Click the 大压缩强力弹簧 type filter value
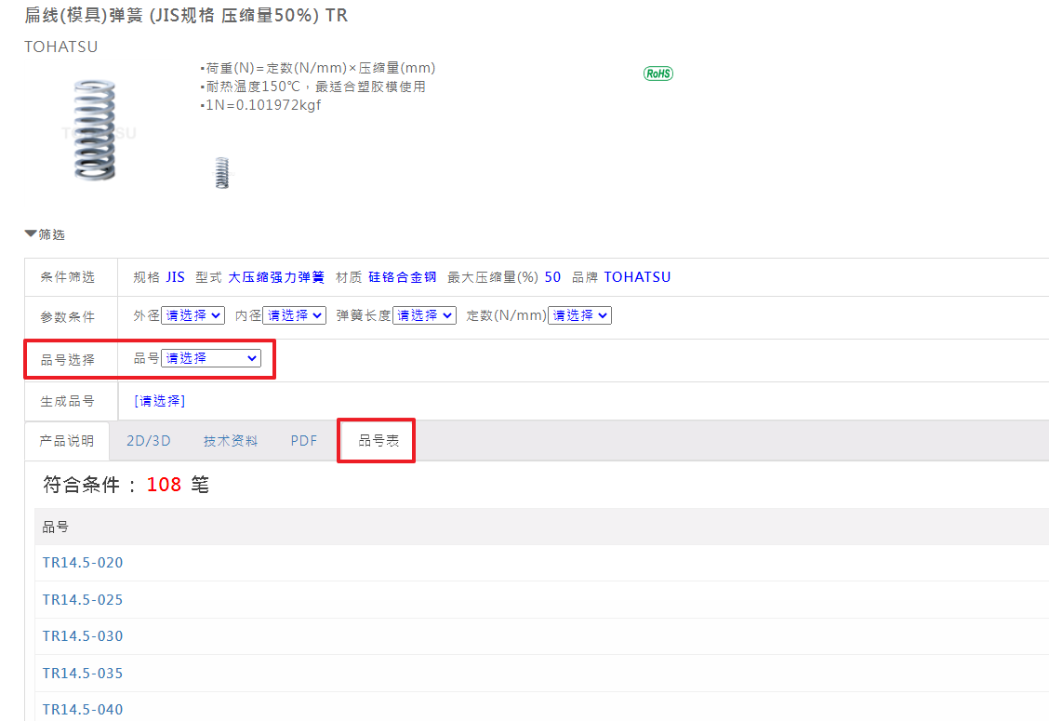This screenshot has width=1049, height=721. coord(276,277)
